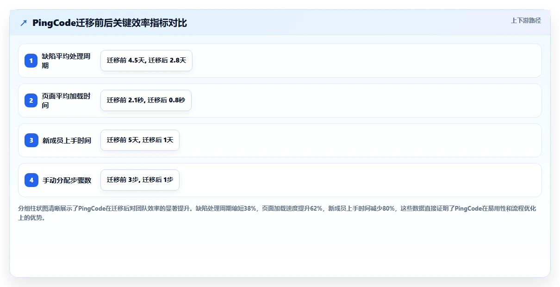Click the number 1 badge

click(x=31, y=61)
